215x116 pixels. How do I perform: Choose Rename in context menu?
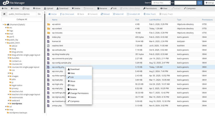click(79, 89)
